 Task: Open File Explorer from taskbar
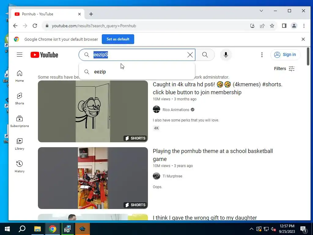(x=37, y=229)
